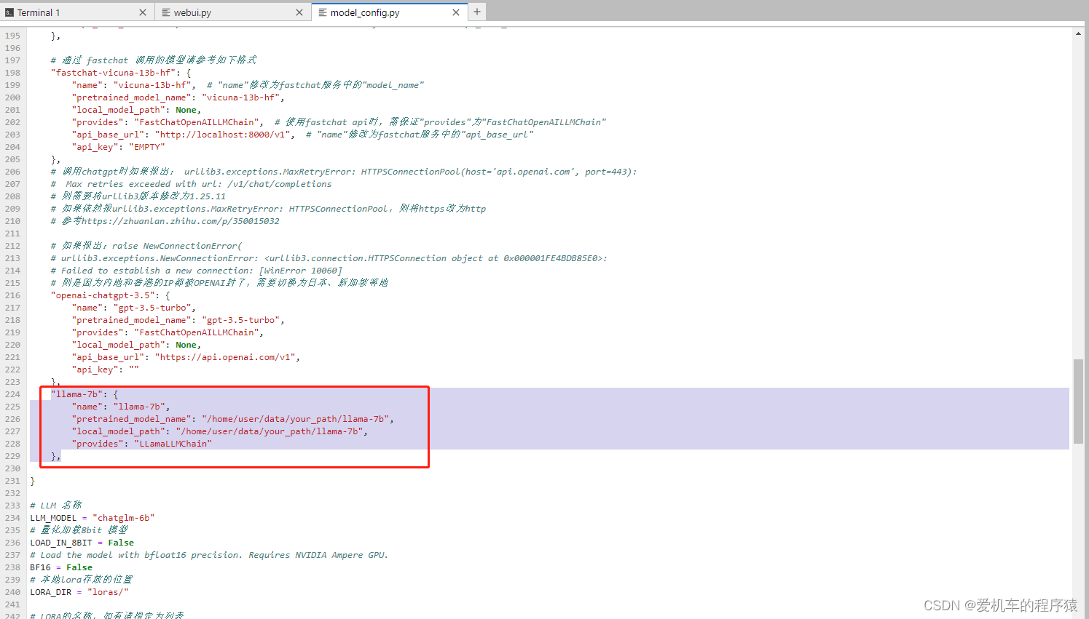Click line number 224 in gutter
The height and width of the screenshot is (619, 1089).
(x=12, y=394)
